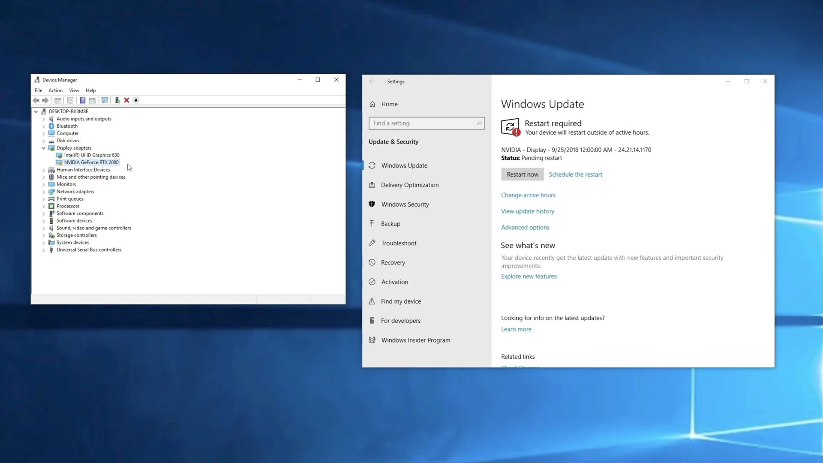
Task: Click the Restart required status icon
Action: 511,127
